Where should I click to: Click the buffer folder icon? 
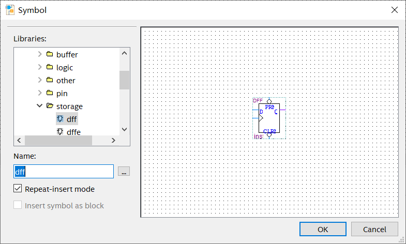[50, 54]
